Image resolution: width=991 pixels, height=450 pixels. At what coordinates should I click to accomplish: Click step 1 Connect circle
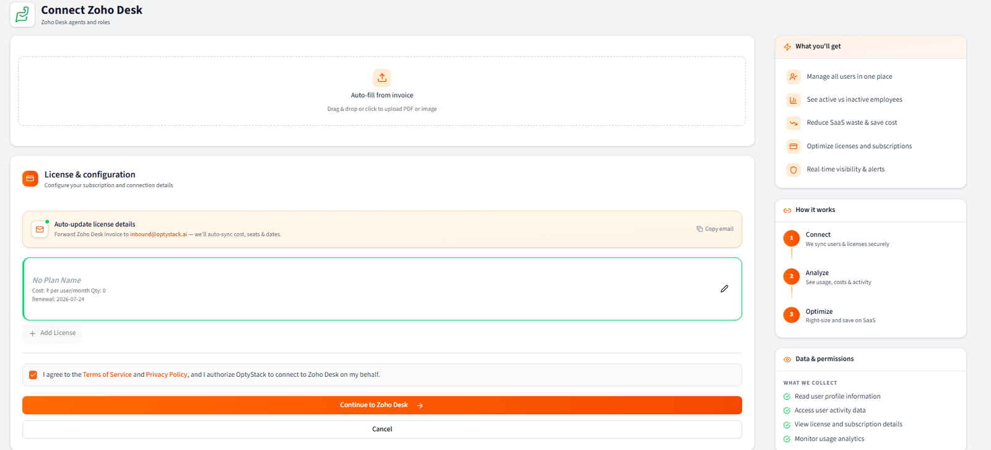tap(792, 238)
